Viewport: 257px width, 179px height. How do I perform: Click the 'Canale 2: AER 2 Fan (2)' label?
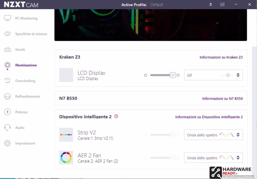click(x=98, y=161)
